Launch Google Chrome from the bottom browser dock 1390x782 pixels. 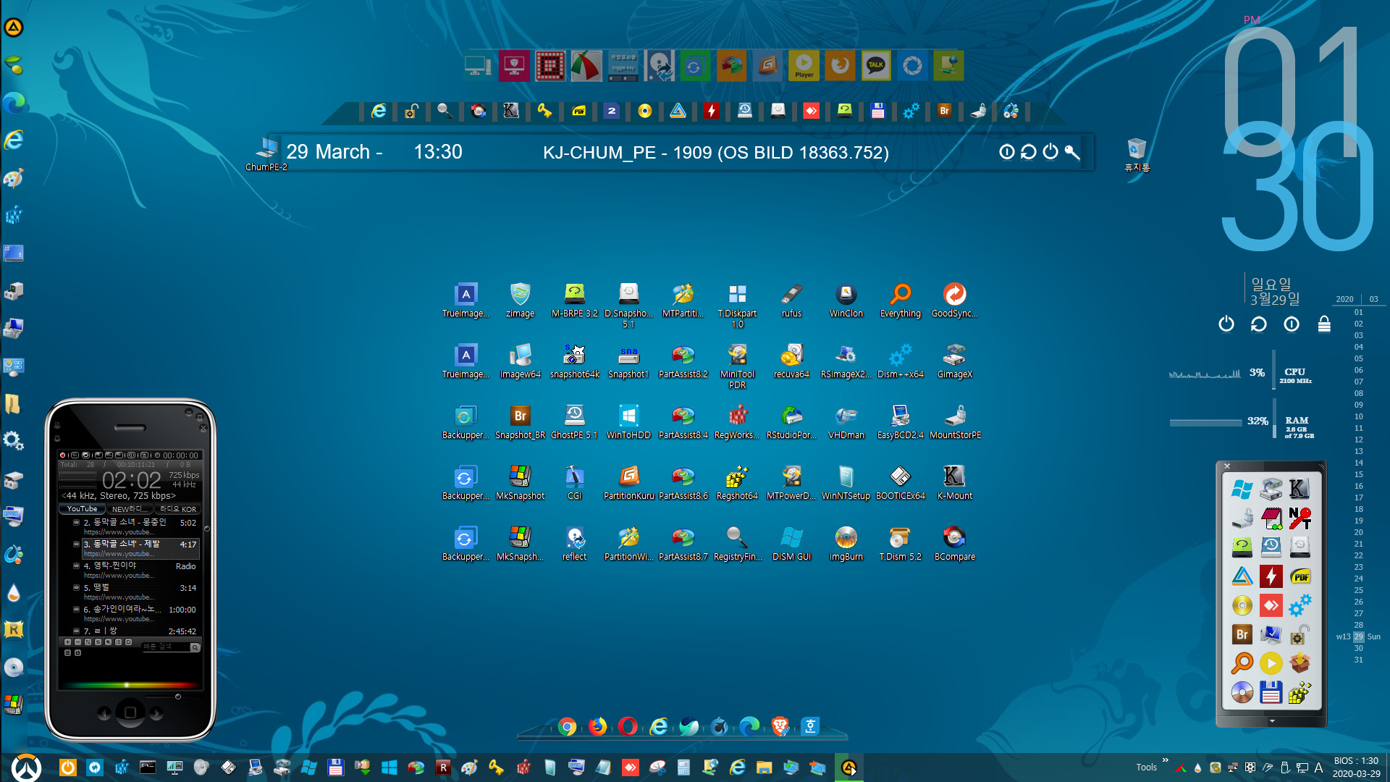567,726
